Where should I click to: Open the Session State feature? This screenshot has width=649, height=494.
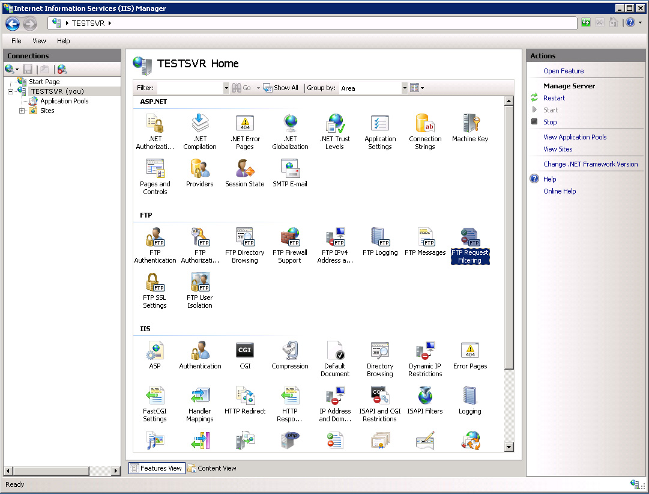click(245, 173)
